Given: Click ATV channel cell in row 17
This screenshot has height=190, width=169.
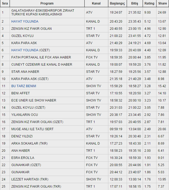Looking at the screenshot, I should pos(96,129).
